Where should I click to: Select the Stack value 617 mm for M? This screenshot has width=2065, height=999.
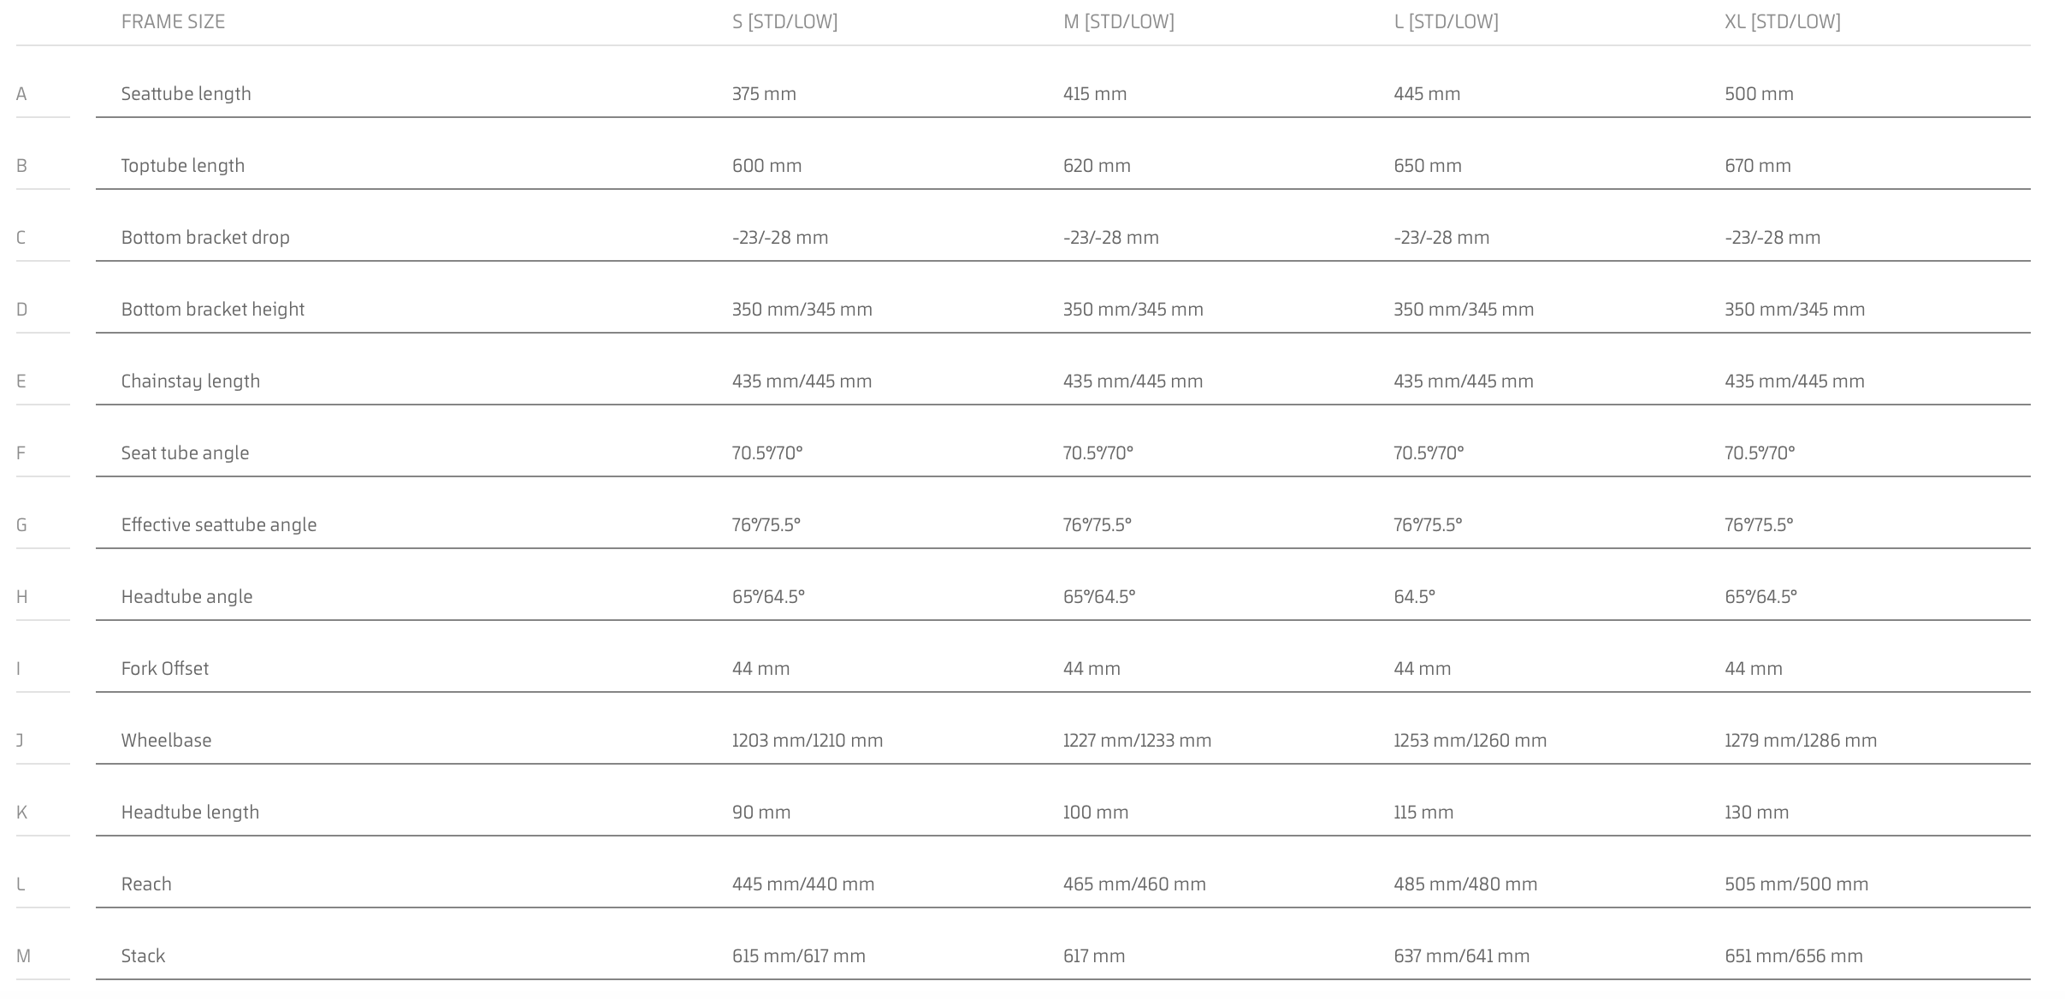click(1094, 956)
